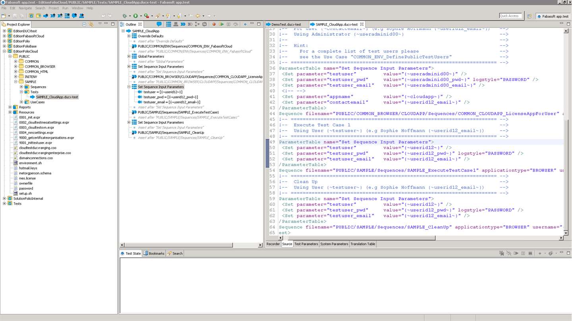572x321 pixels.
Task: Expand Global Parameters in the Outline
Action: point(129,56)
